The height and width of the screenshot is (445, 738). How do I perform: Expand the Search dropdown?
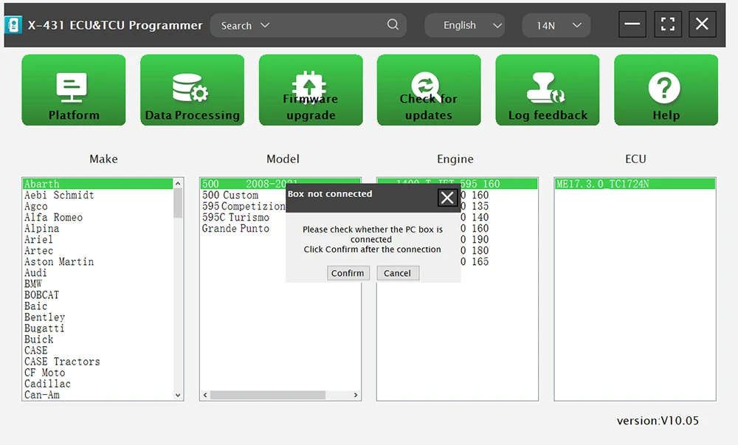265,25
